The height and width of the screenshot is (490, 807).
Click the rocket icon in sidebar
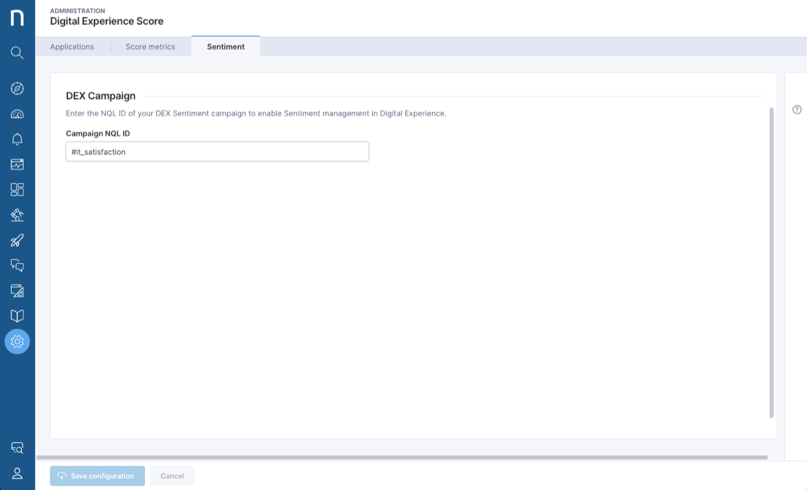pyautogui.click(x=17, y=240)
